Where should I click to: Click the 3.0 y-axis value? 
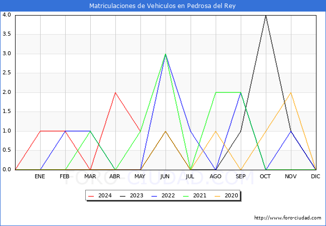[x=7, y=53]
